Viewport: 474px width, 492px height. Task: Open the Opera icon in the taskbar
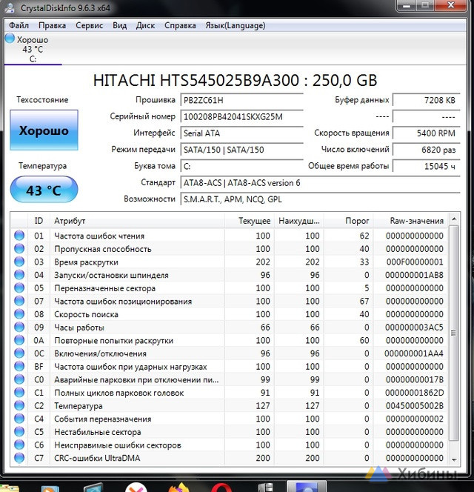[x=221, y=488]
